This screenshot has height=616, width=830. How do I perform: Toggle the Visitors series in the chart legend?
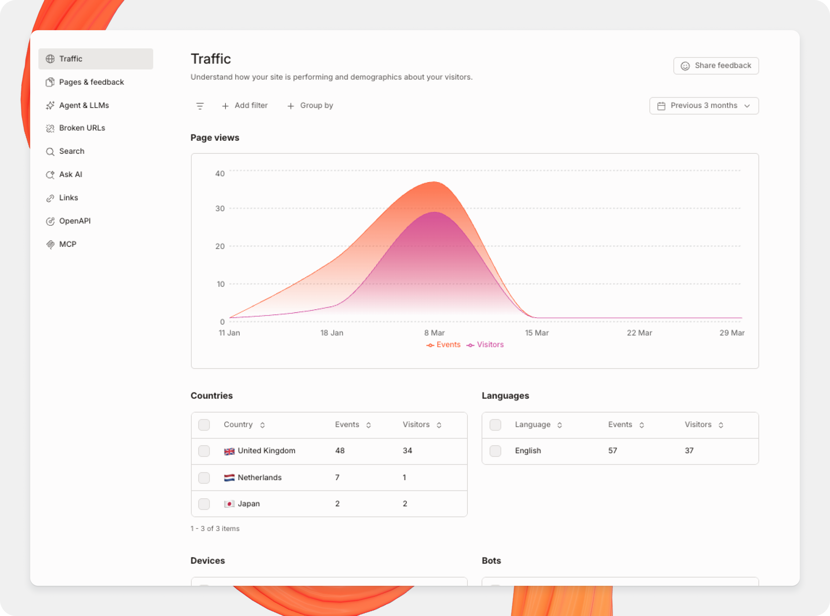click(x=485, y=344)
